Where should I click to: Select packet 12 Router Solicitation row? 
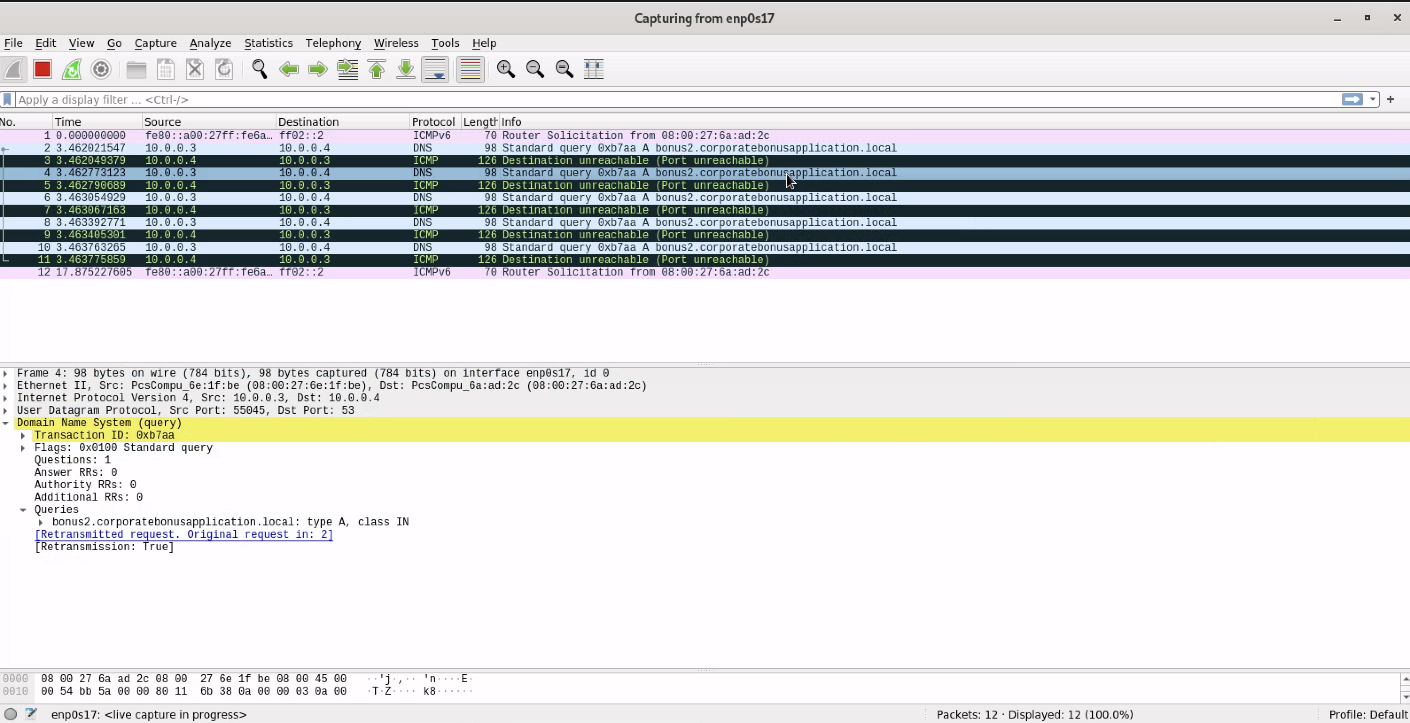[705, 272]
